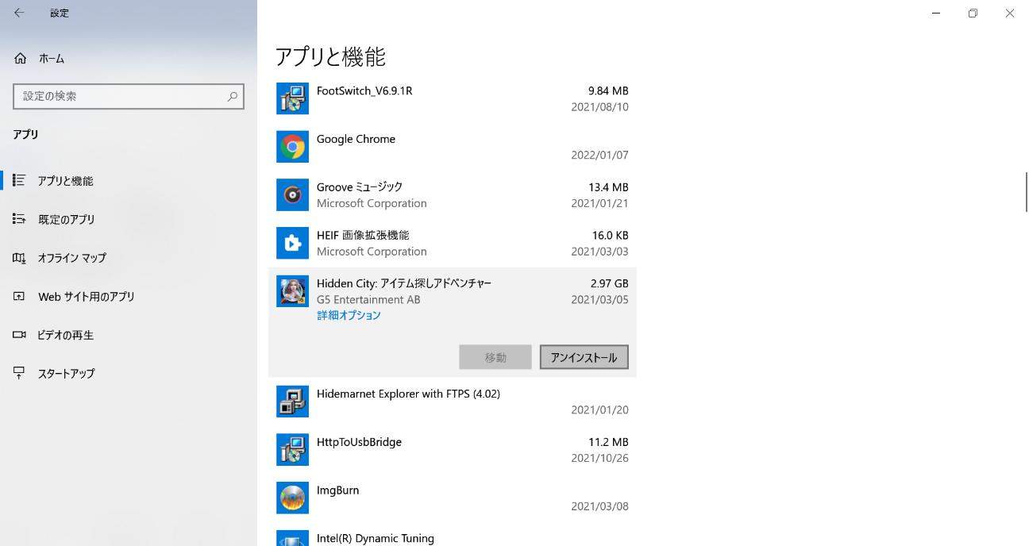Click the HEIF 画像拡張機能 icon
The width and height of the screenshot is (1029, 546).
pyautogui.click(x=292, y=243)
